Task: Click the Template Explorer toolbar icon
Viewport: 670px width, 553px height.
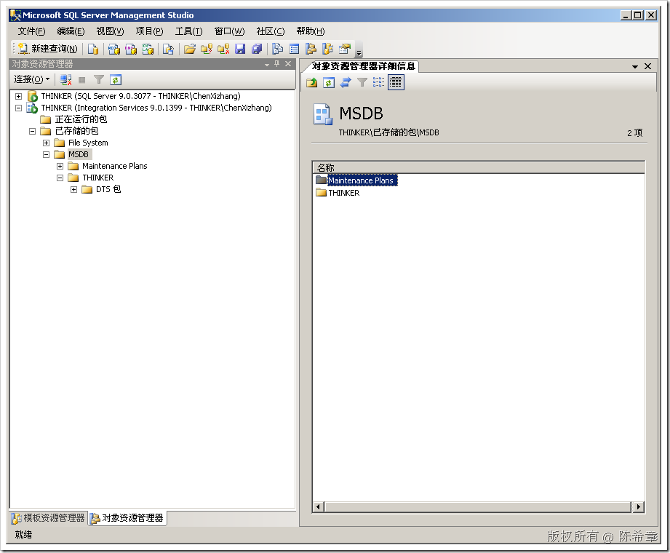Action: (328, 49)
